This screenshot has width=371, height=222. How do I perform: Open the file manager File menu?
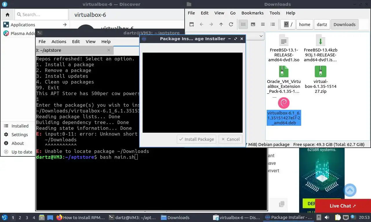(x=191, y=13)
